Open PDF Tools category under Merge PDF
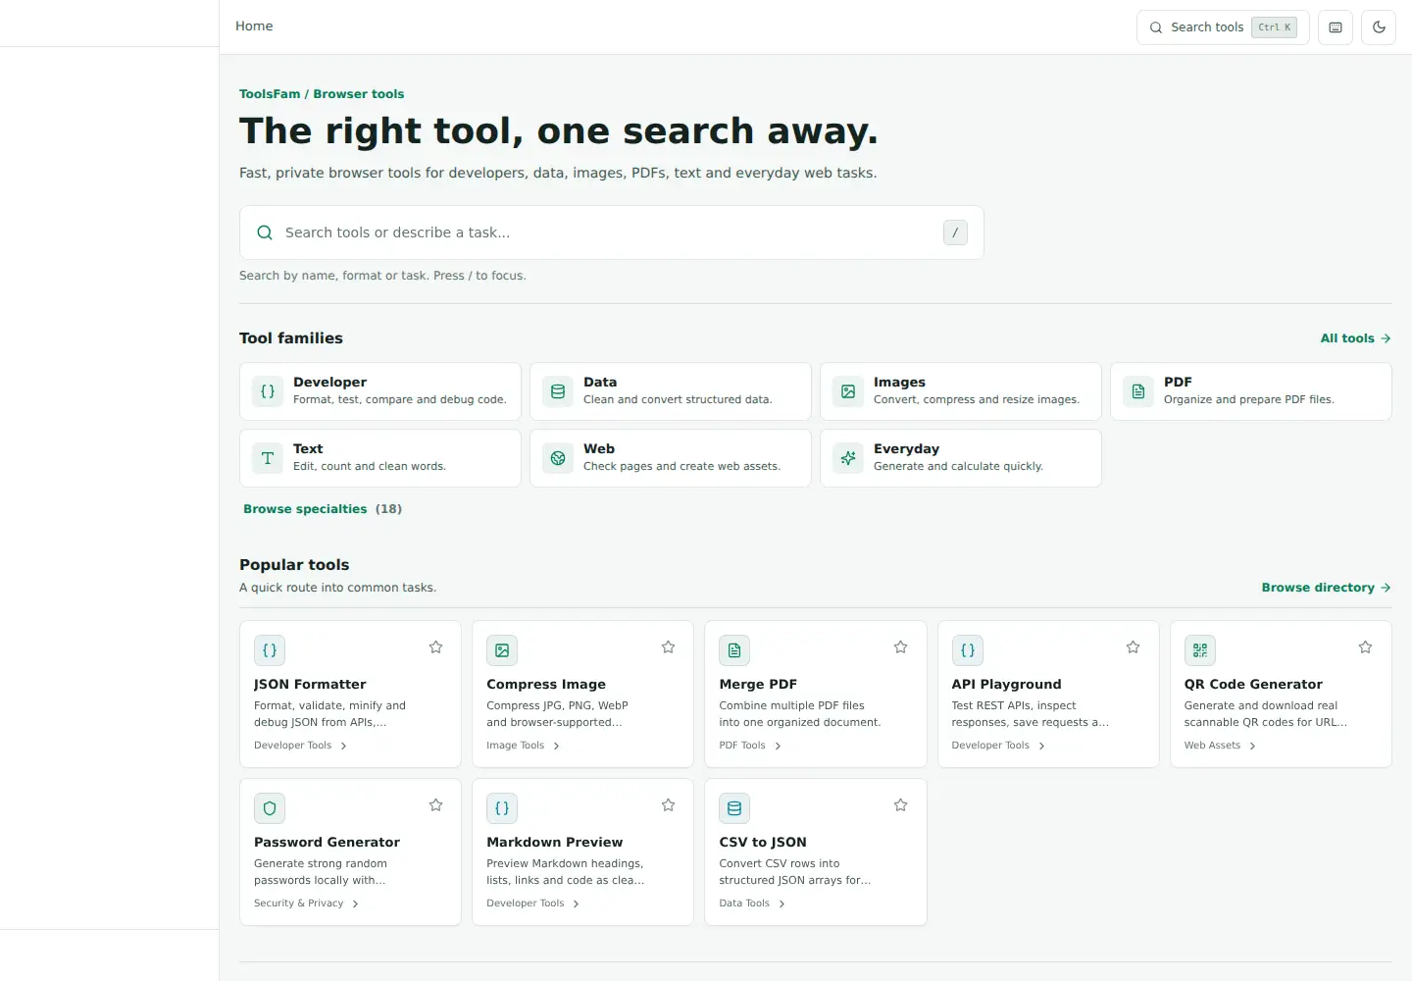Image resolution: width=1412 pixels, height=981 pixels. (x=750, y=746)
